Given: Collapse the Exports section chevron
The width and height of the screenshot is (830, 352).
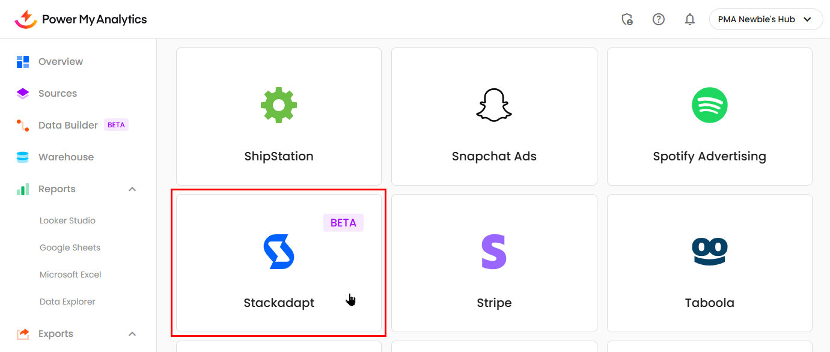Looking at the screenshot, I should (x=133, y=334).
